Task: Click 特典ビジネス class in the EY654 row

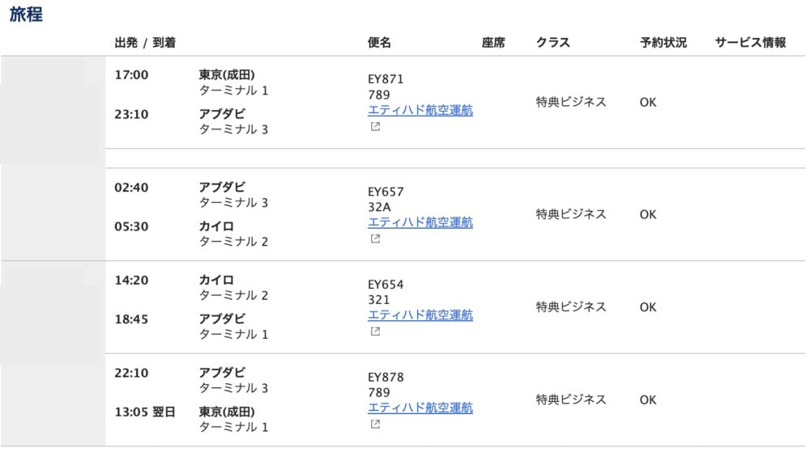Action: 571,307
